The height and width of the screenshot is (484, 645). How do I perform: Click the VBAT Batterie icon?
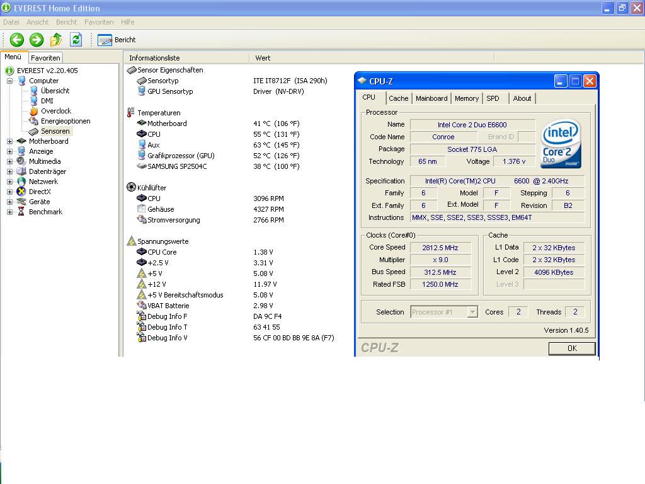[142, 306]
